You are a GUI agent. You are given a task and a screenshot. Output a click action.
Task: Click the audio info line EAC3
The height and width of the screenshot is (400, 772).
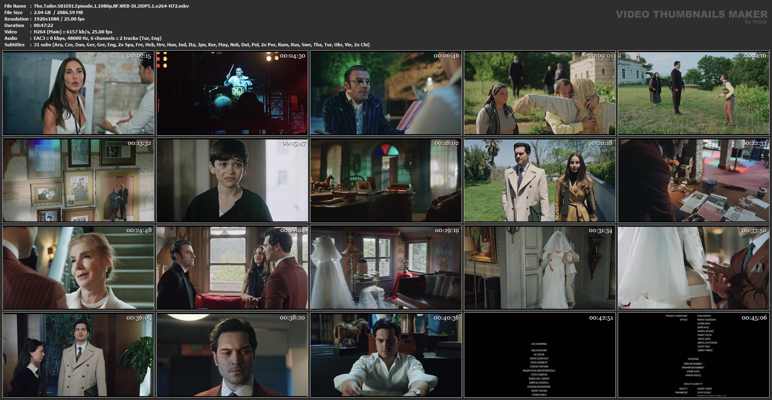pos(97,38)
